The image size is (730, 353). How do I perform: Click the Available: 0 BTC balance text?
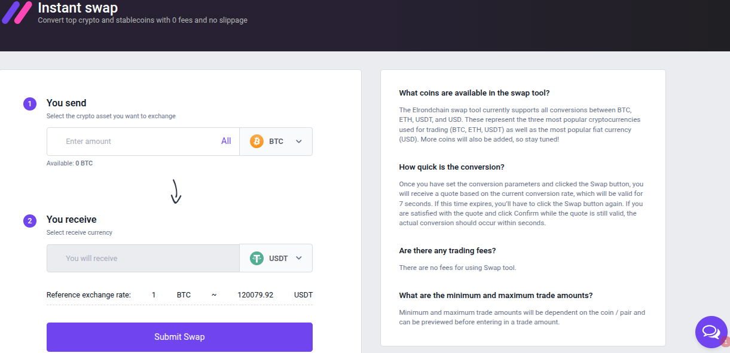click(69, 163)
